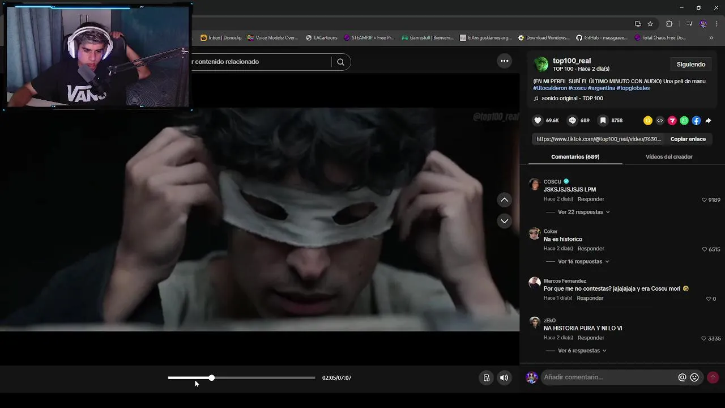Open the #coscu hashtag link

point(577,88)
